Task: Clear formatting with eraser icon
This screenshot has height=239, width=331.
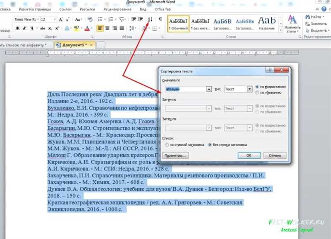Action: point(90,19)
